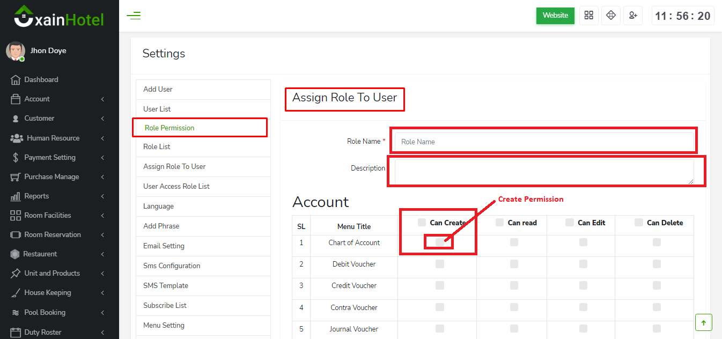Screen dimensions: 722x339
Task: Enable Can Delete for Debit Voucher
Action: pos(657,264)
